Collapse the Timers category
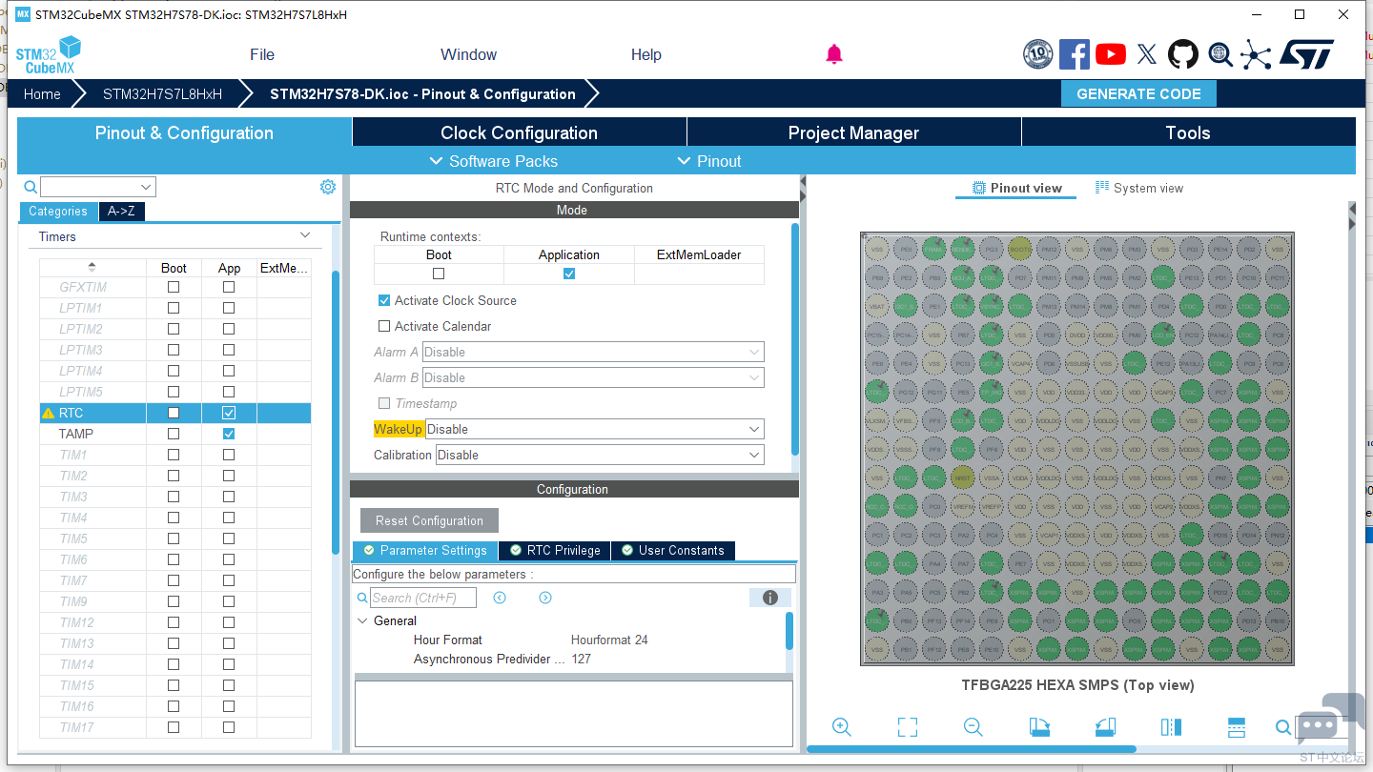Image resolution: width=1373 pixels, height=772 pixels. click(305, 235)
